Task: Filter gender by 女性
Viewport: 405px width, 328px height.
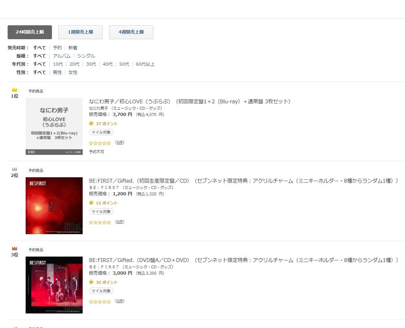Action: click(73, 72)
